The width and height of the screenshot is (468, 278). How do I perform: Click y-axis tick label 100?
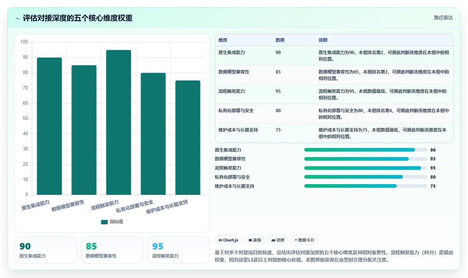[x=24, y=42]
